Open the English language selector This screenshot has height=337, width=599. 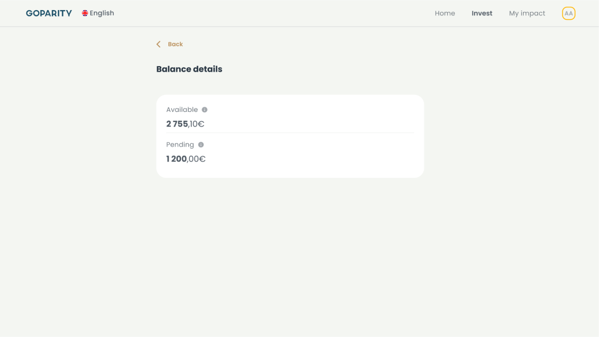102,13
